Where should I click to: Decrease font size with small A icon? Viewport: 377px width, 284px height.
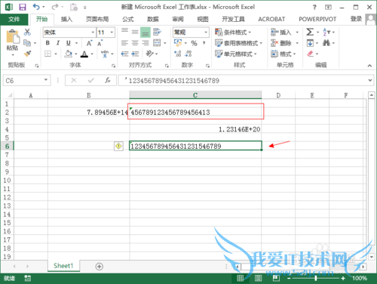pyautogui.click(x=100, y=43)
